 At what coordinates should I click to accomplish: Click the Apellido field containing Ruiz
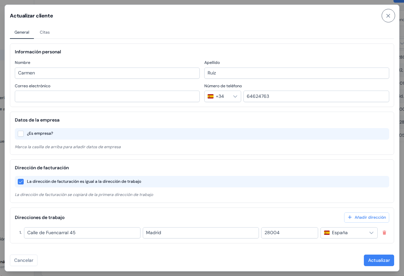(x=297, y=73)
